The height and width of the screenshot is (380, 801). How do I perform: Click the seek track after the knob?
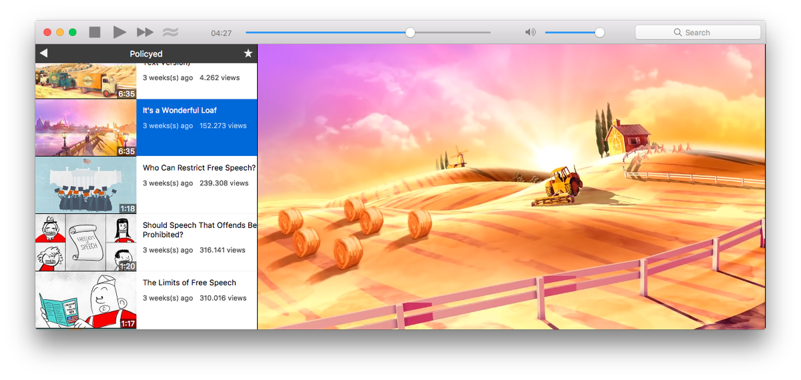click(453, 32)
